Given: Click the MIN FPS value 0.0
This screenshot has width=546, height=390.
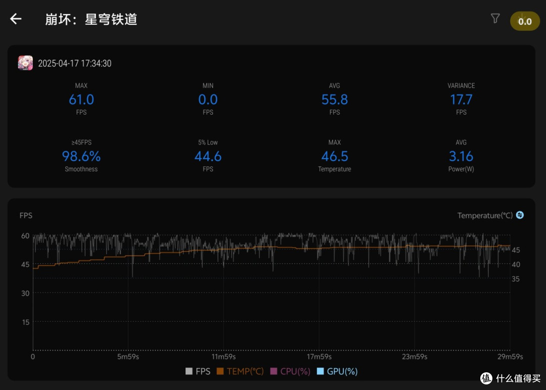Looking at the screenshot, I should coord(208,100).
